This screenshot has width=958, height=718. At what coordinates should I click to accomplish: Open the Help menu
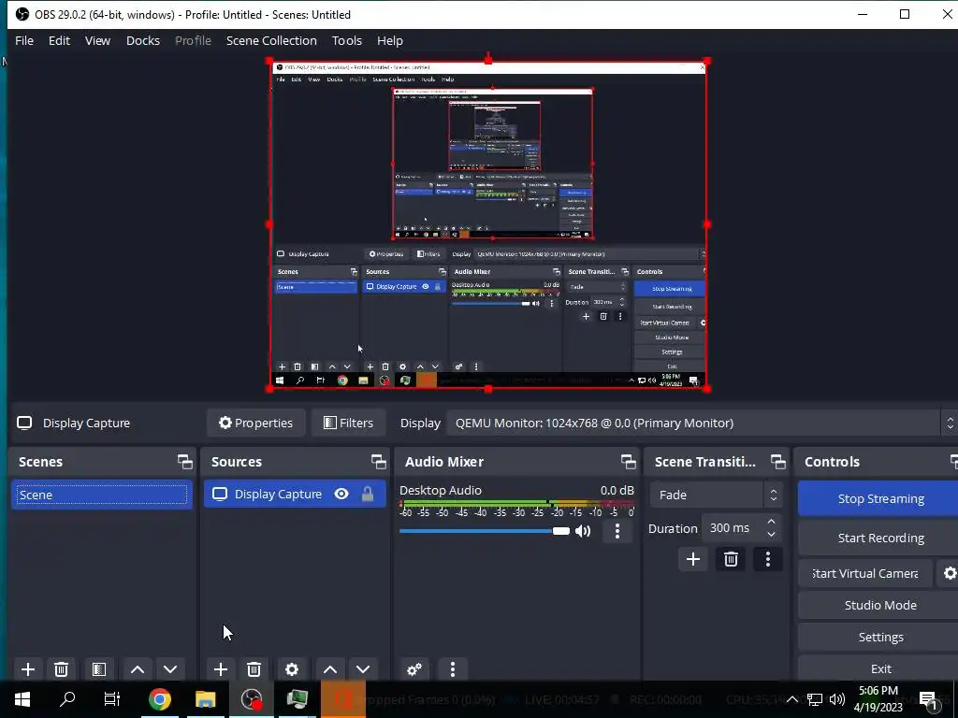[390, 40]
